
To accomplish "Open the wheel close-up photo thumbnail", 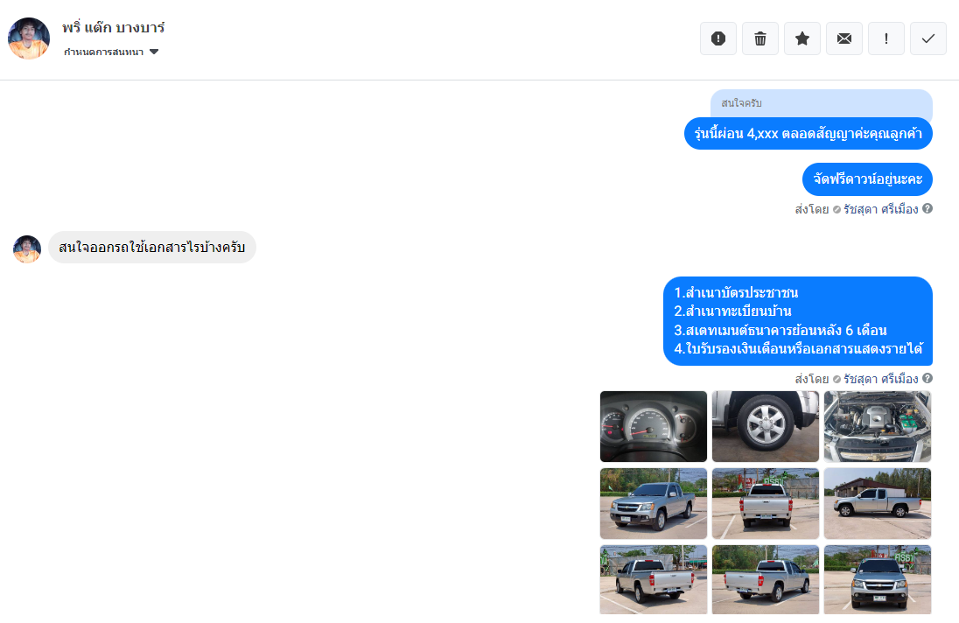I will point(765,426).
